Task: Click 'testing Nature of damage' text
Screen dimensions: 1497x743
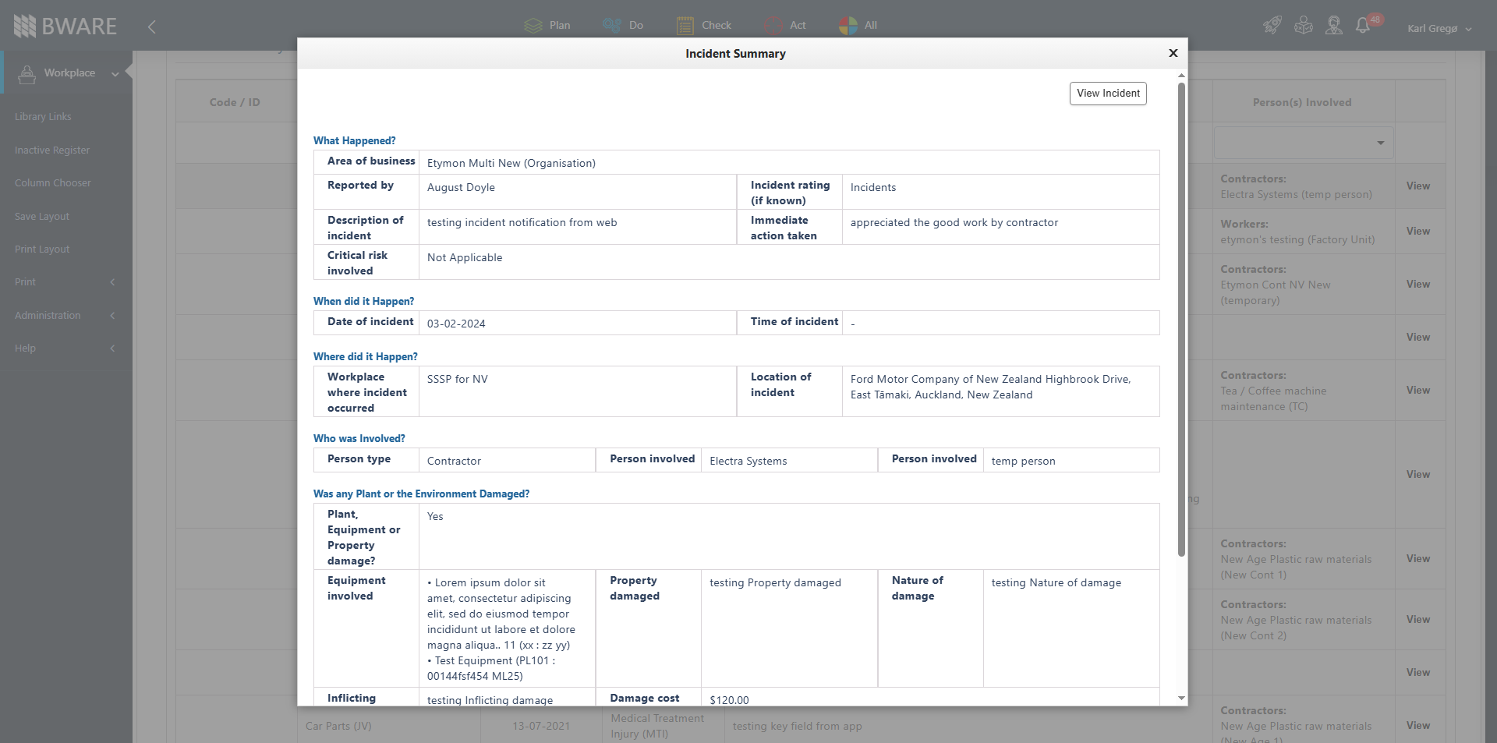Action: pos(1056,582)
